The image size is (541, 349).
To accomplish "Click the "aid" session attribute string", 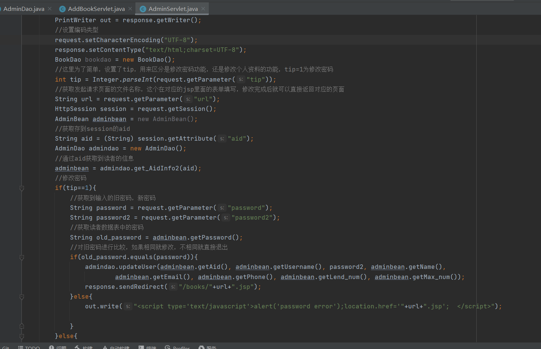I will coord(237,138).
